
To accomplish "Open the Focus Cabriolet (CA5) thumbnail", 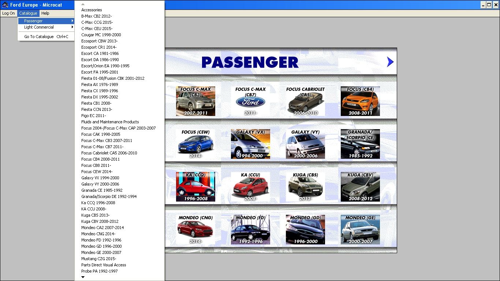I will coord(305,101).
